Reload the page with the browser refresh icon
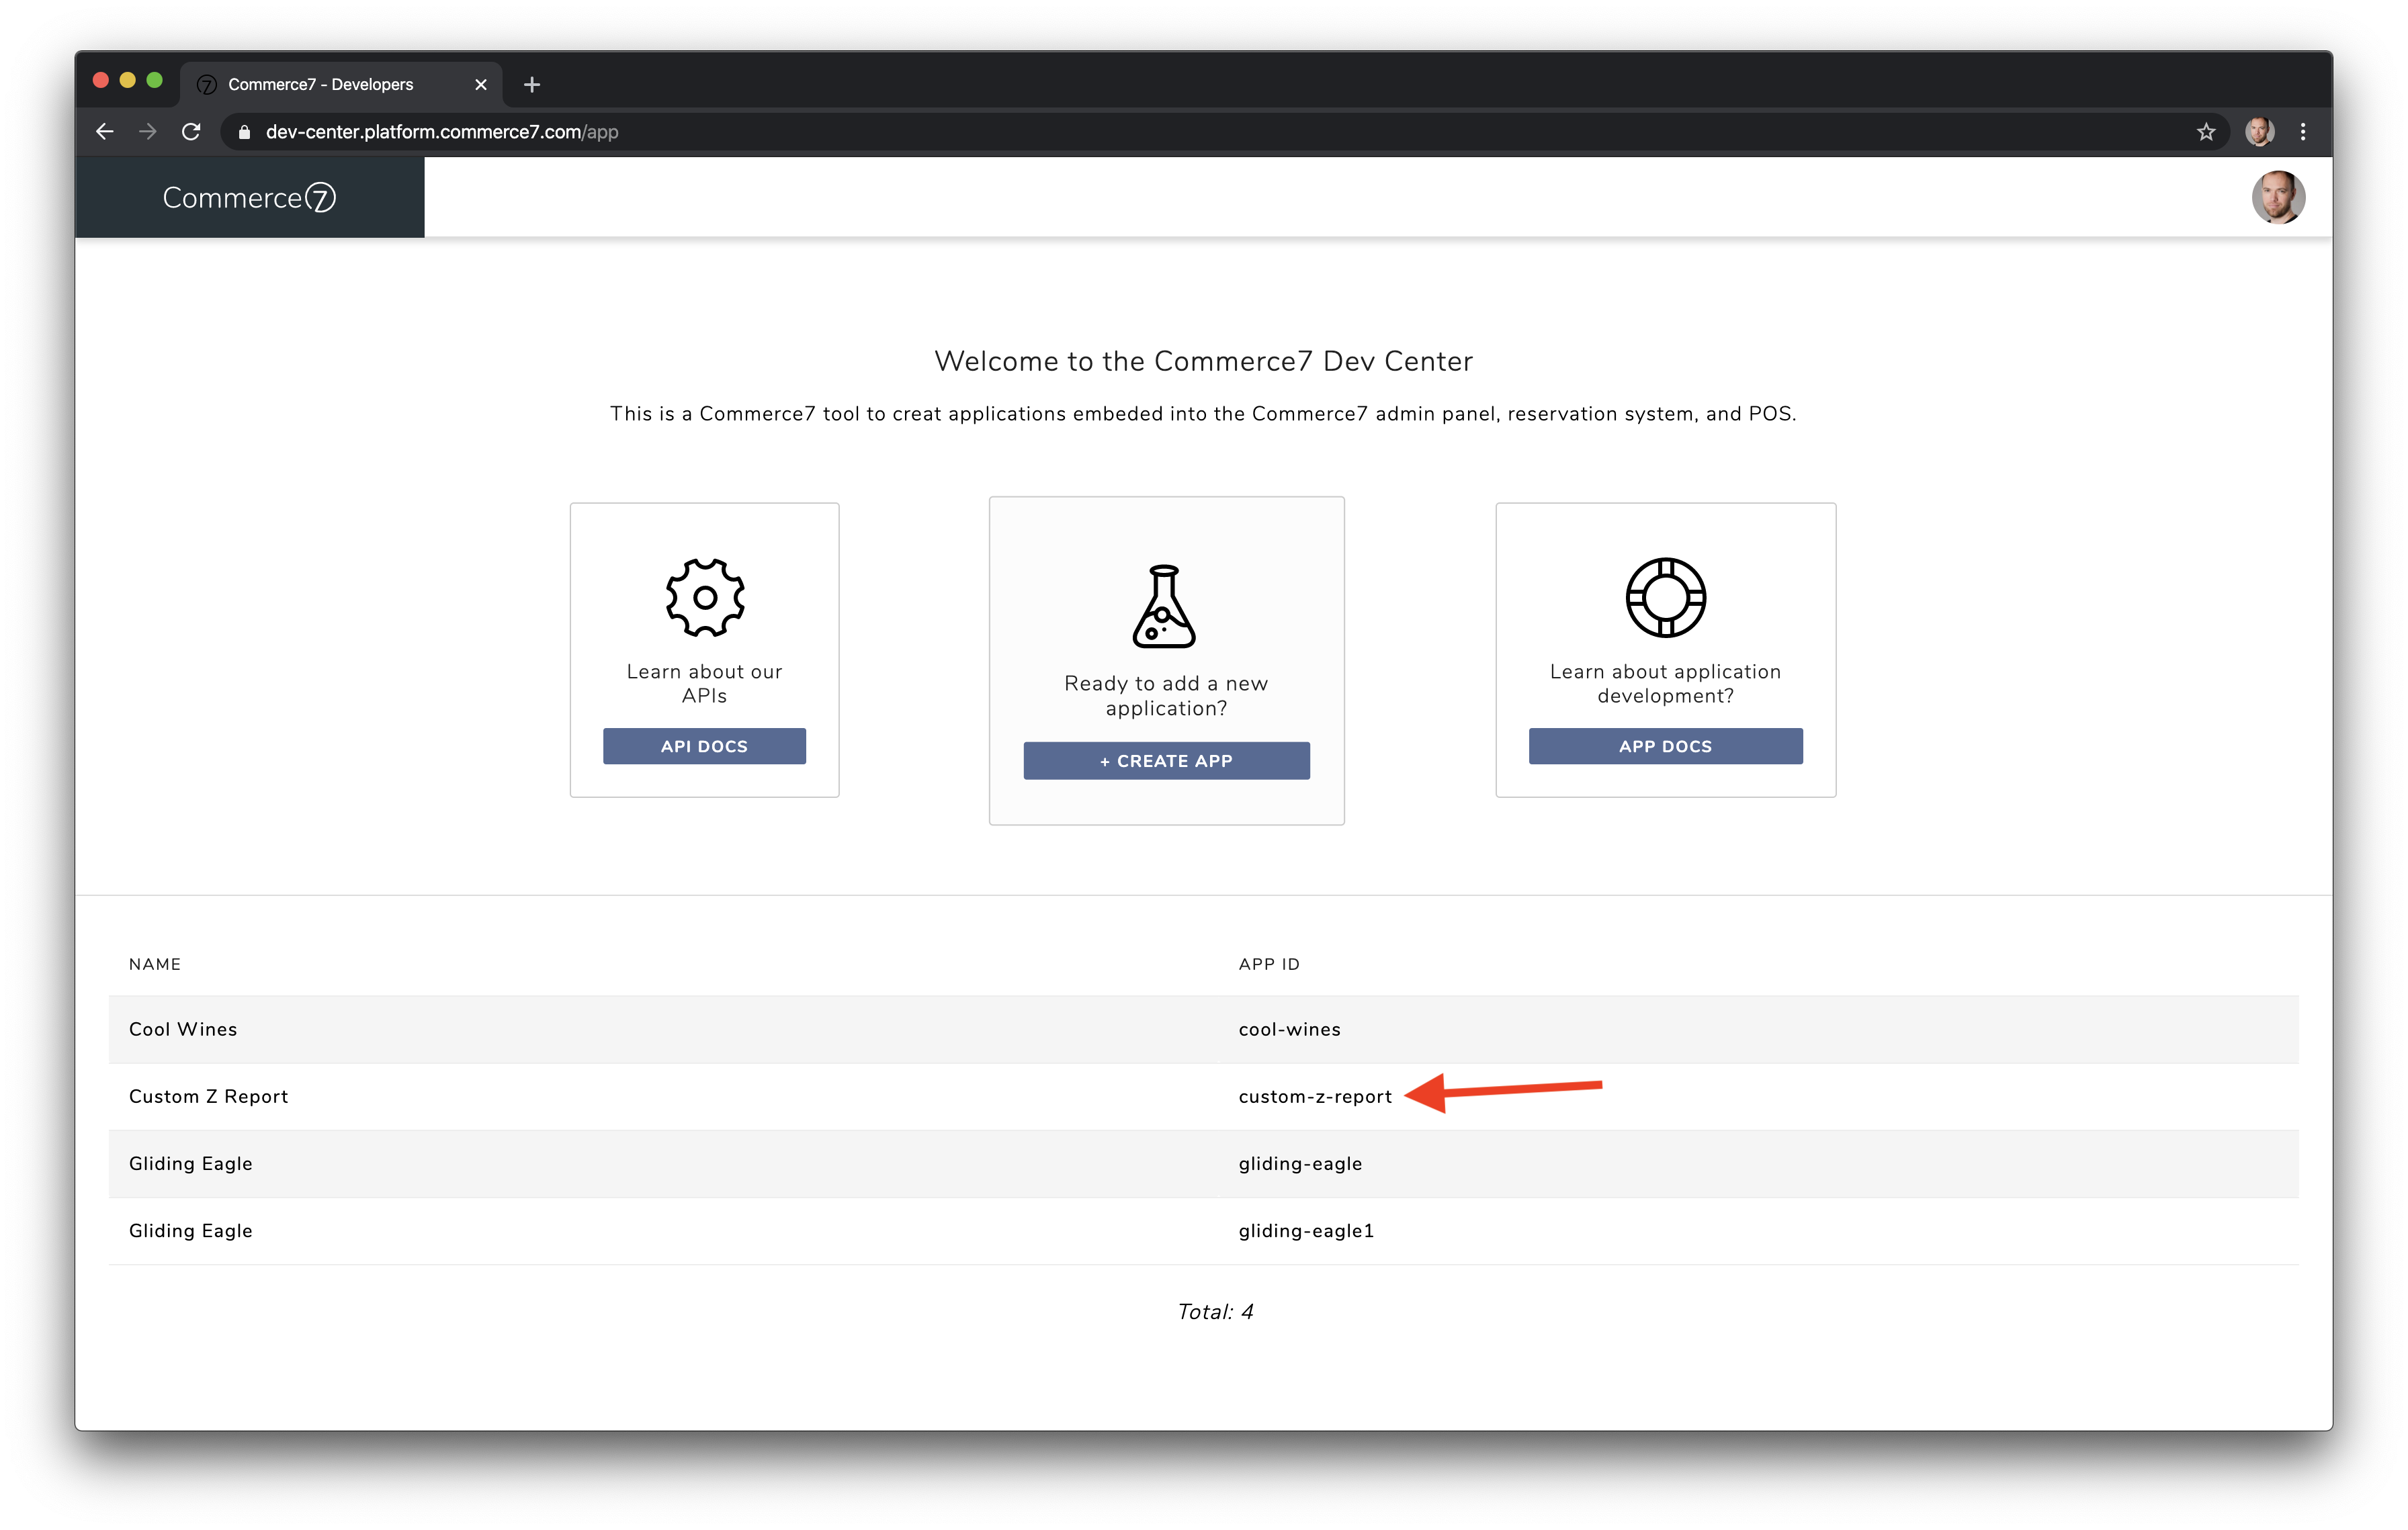The height and width of the screenshot is (1530, 2408). (x=191, y=132)
